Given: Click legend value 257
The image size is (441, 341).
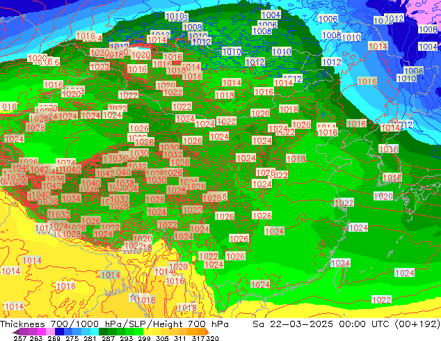Looking at the screenshot, I should tap(20, 338).
